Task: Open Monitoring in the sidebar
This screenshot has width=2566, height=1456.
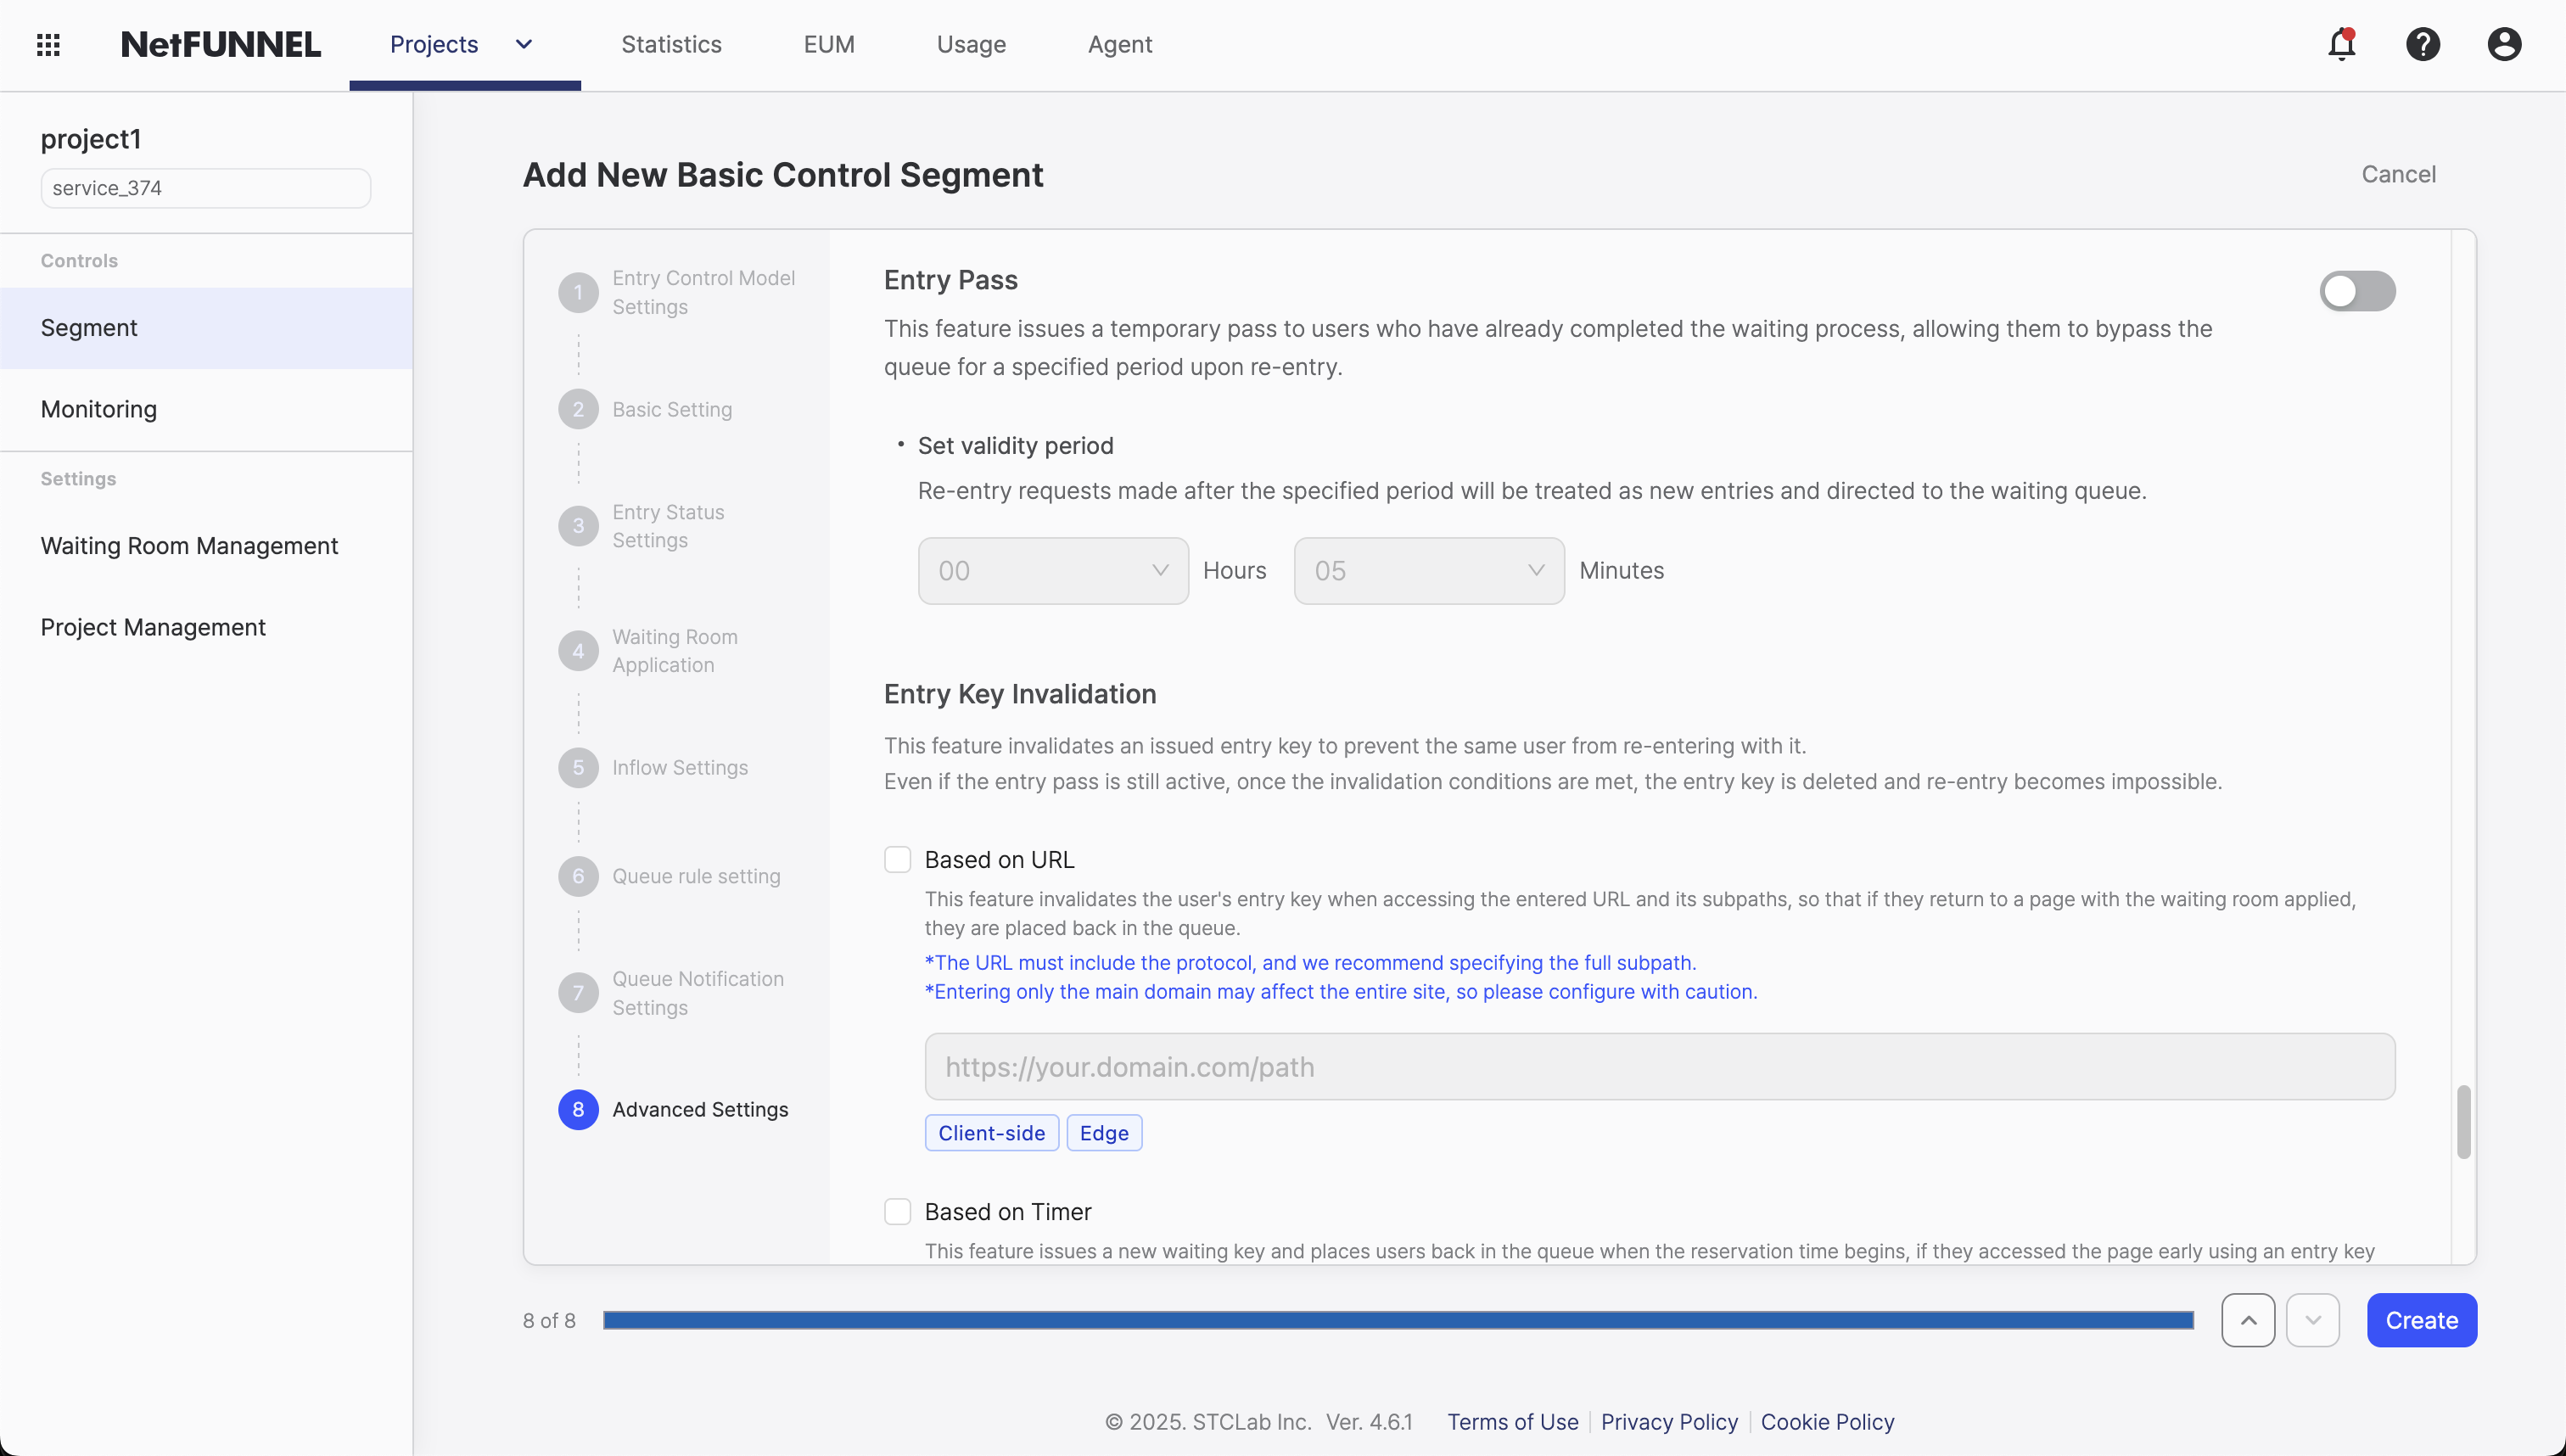Action: point(99,409)
